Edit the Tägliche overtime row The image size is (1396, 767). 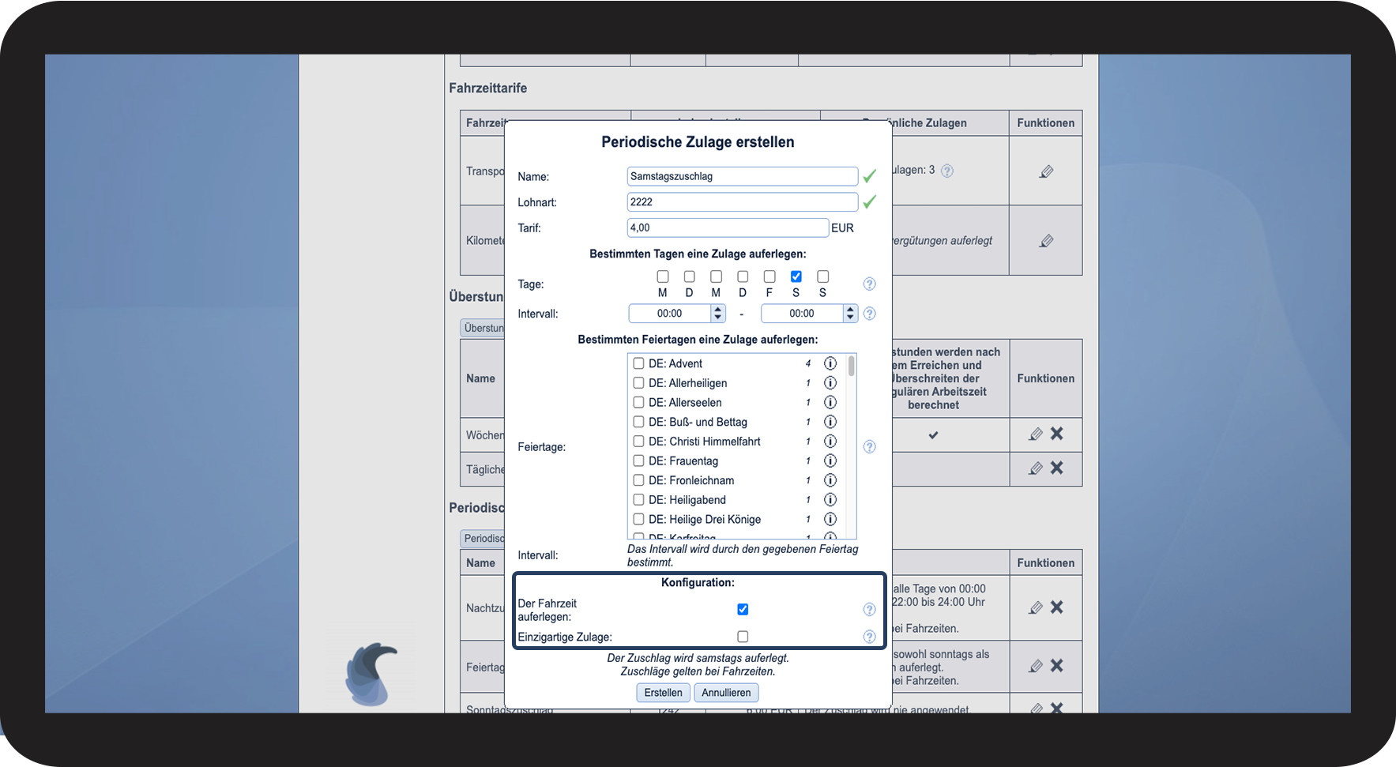point(1036,468)
